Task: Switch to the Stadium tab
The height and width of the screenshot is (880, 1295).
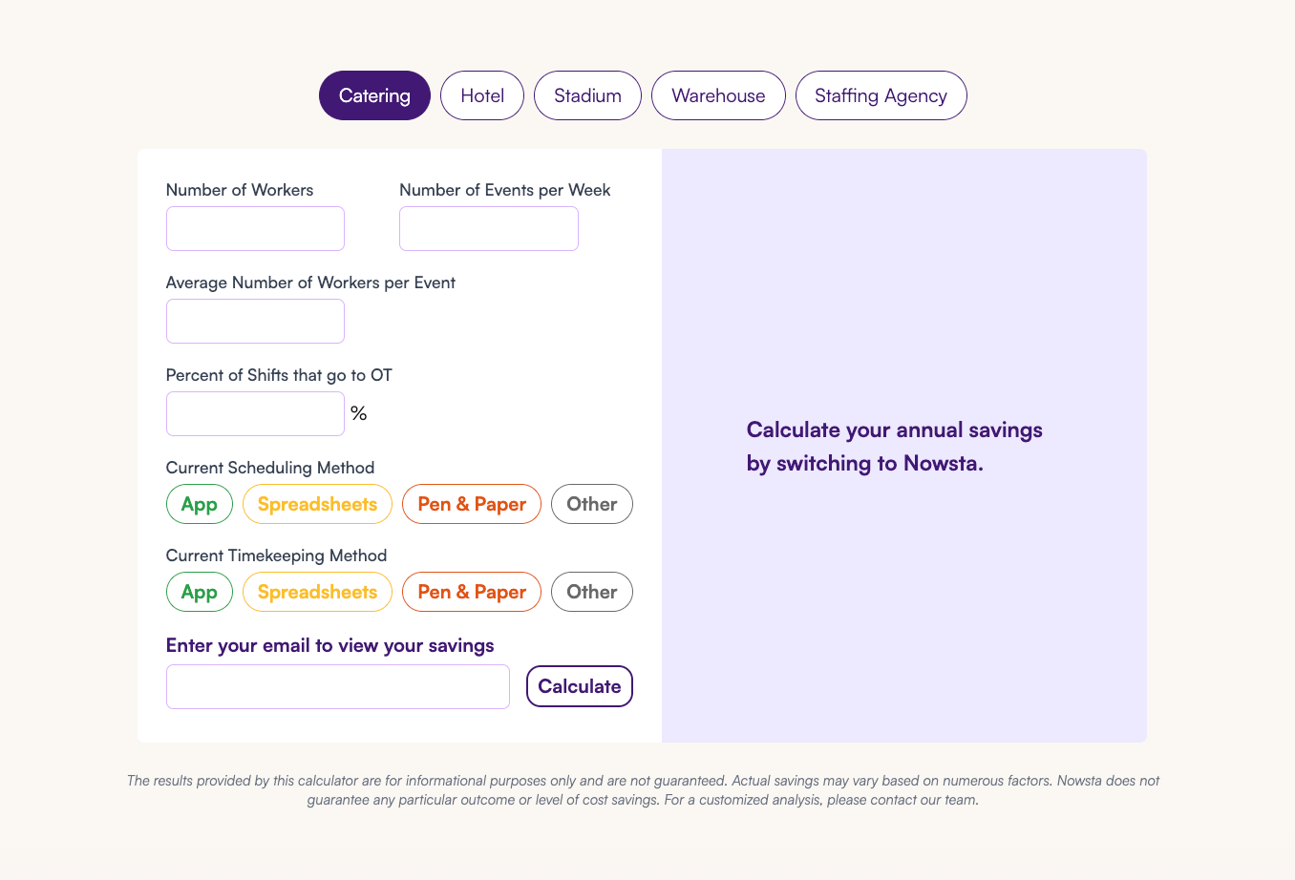Action: coord(587,95)
